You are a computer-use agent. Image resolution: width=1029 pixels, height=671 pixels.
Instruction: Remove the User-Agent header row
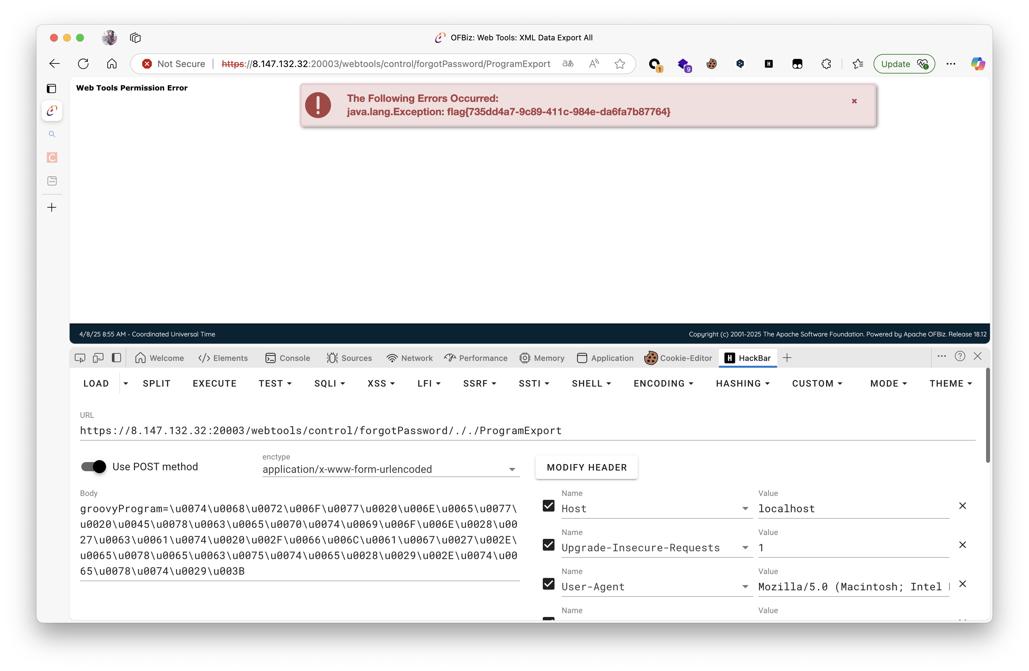point(962,583)
